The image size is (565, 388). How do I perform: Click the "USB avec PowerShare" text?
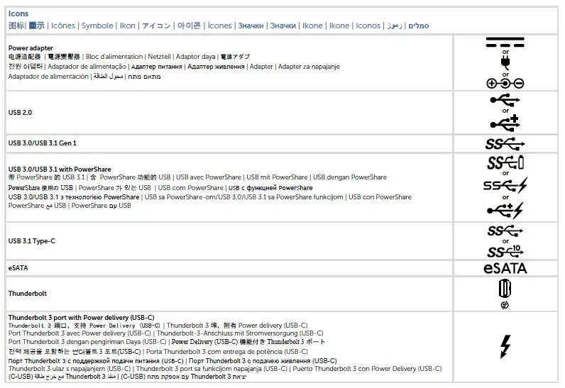(x=208, y=177)
